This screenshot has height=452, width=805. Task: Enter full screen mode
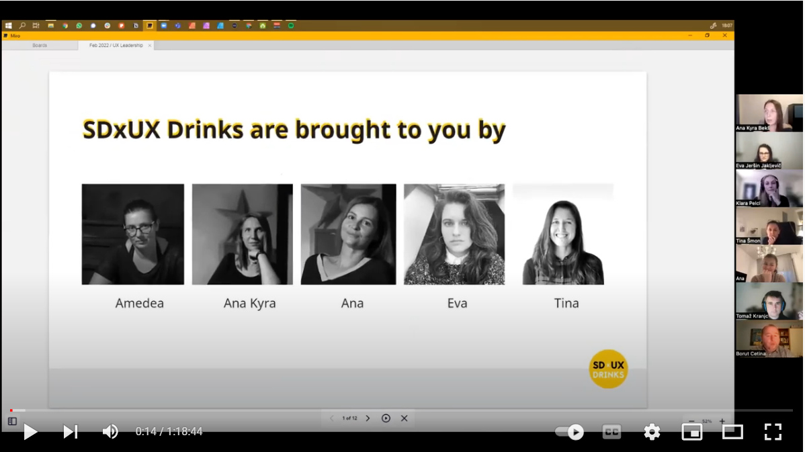773,432
